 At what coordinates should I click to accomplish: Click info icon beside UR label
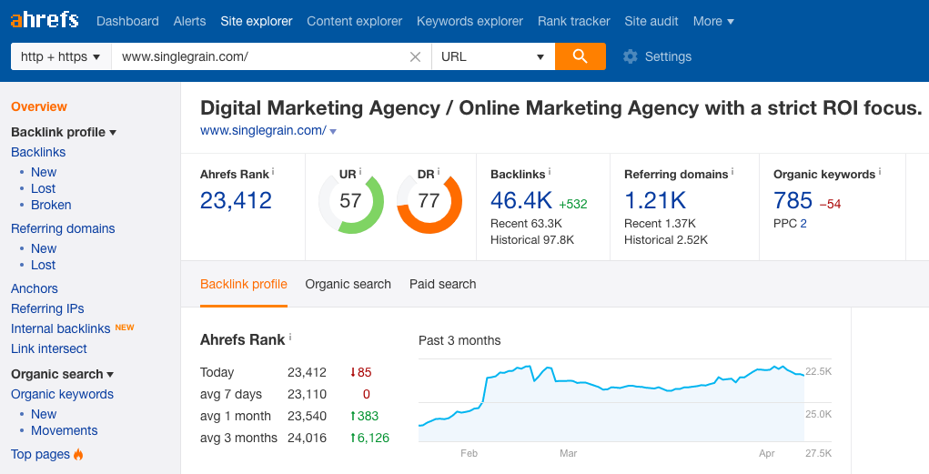[x=360, y=172]
